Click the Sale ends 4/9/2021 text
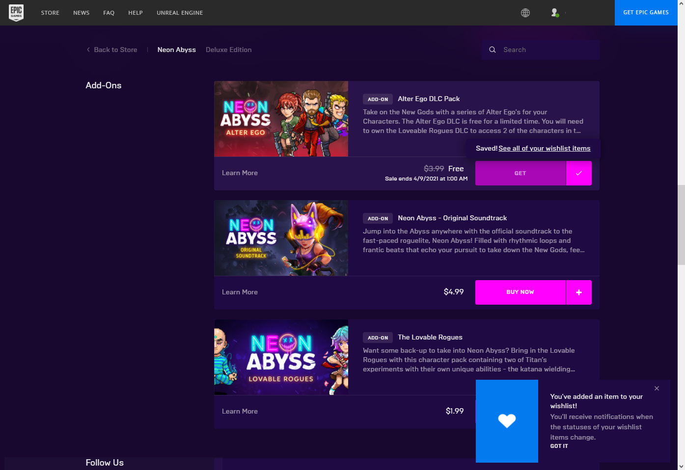The width and height of the screenshot is (685, 470). [426, 179]
